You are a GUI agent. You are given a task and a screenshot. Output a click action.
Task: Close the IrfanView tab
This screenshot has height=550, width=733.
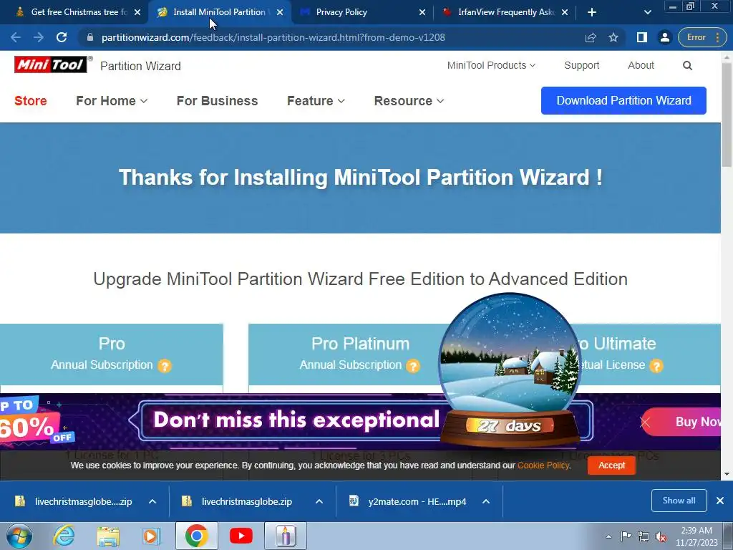click(565, 12)
